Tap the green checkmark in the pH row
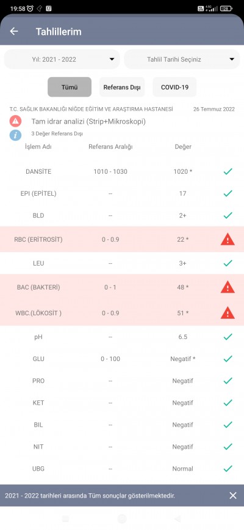Viewport: 244px width, 530px height. pyautogui.click(x=228, y=337)
